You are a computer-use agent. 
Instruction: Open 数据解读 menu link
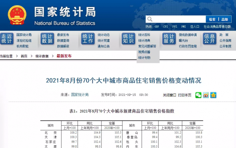(63, 46)
